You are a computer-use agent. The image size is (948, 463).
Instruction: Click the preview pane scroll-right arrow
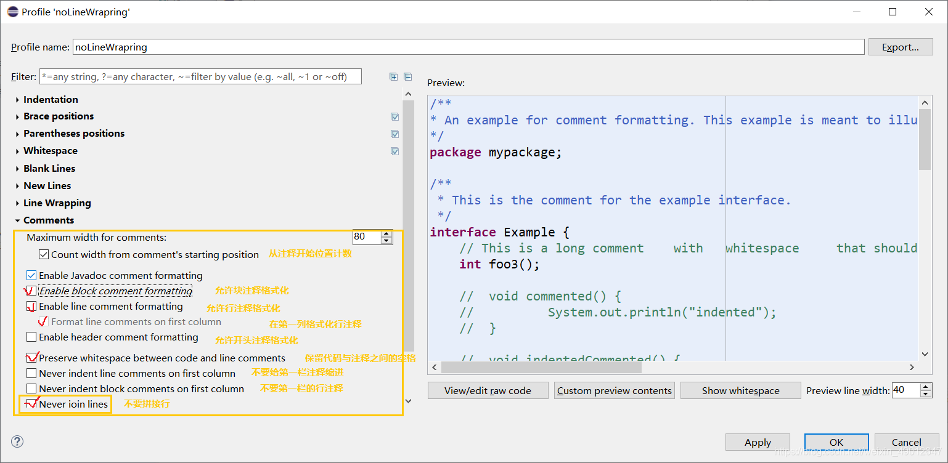pos(913,367)
